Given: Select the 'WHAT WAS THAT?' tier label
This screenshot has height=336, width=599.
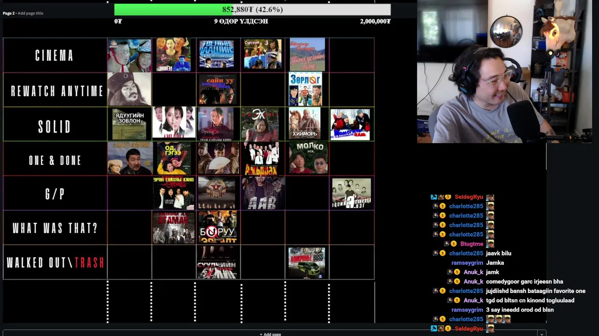Looking at the screenshot, I should pos(55,228).
